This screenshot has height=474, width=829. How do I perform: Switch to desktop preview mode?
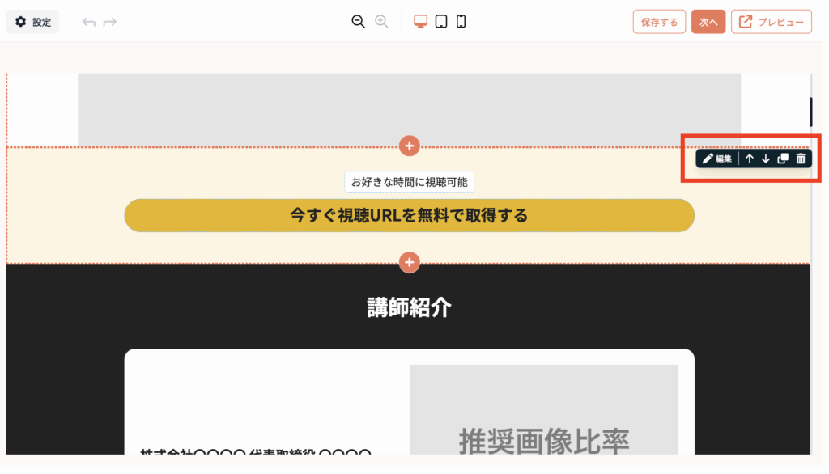point(421,22)
